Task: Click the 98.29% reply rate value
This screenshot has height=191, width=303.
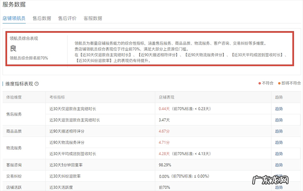Action: (x=165, y=165)
